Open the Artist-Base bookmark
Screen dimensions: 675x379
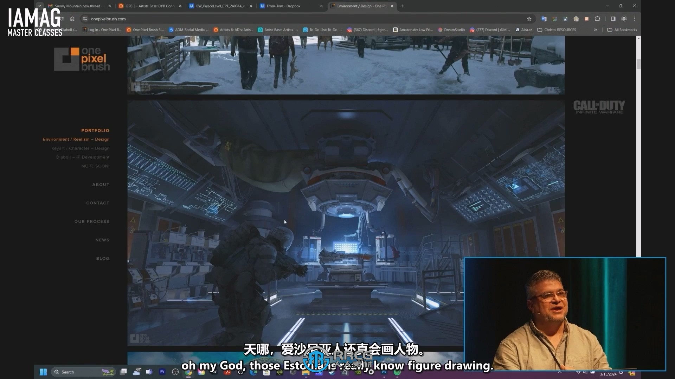tap(278, 30)
